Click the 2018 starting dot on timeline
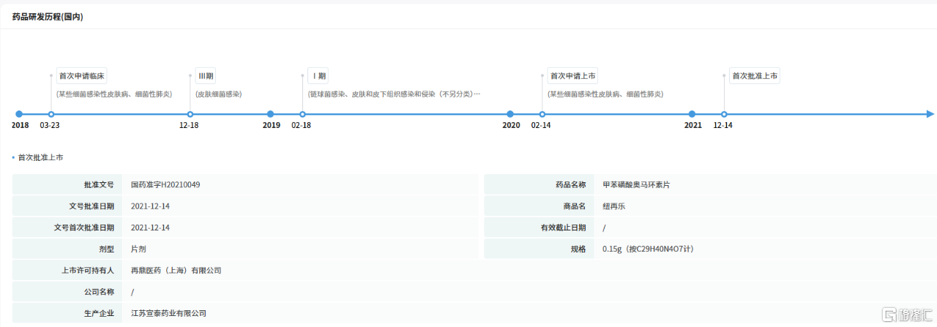937x327 pixels. coord(19,114)
